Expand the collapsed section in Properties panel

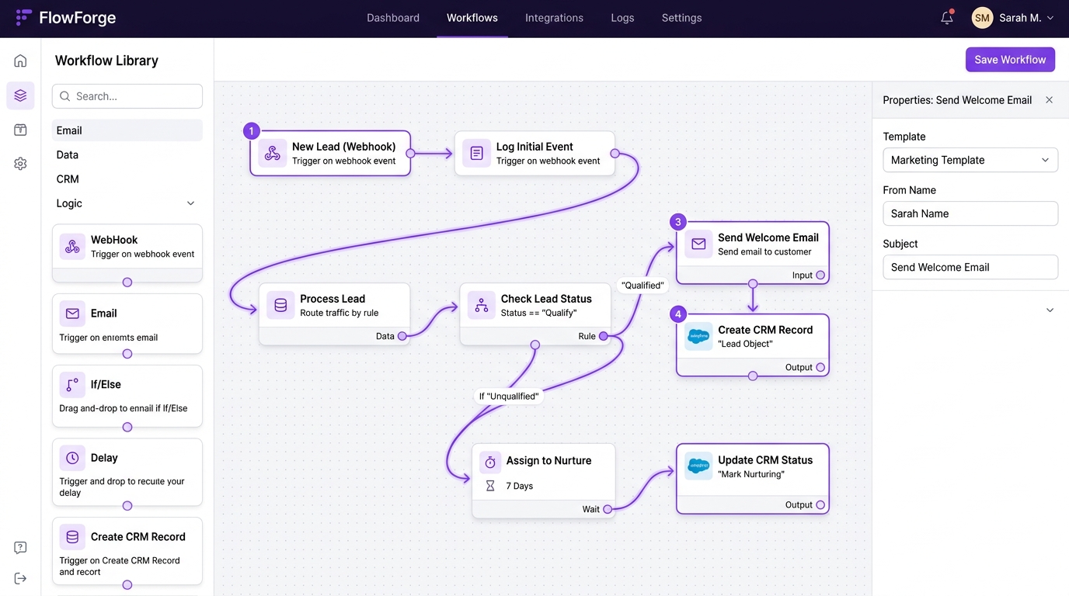1050,310
